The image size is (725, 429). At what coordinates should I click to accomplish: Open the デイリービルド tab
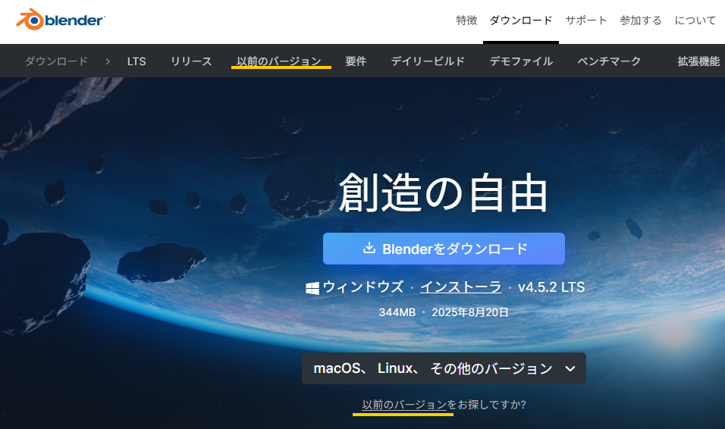(428, 61)
